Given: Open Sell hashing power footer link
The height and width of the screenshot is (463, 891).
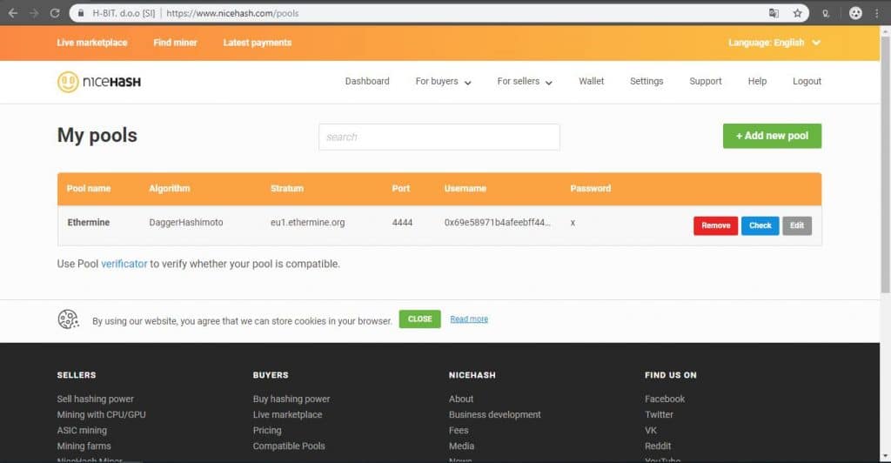Looking at the screenshot, I should coord(96,399).
